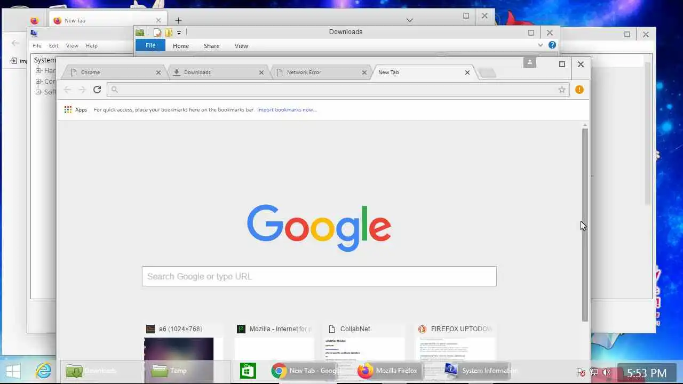Open the Home tab in Explorer ribbon
The width and height of the screenshot is (683, 384).
[181, 46]
